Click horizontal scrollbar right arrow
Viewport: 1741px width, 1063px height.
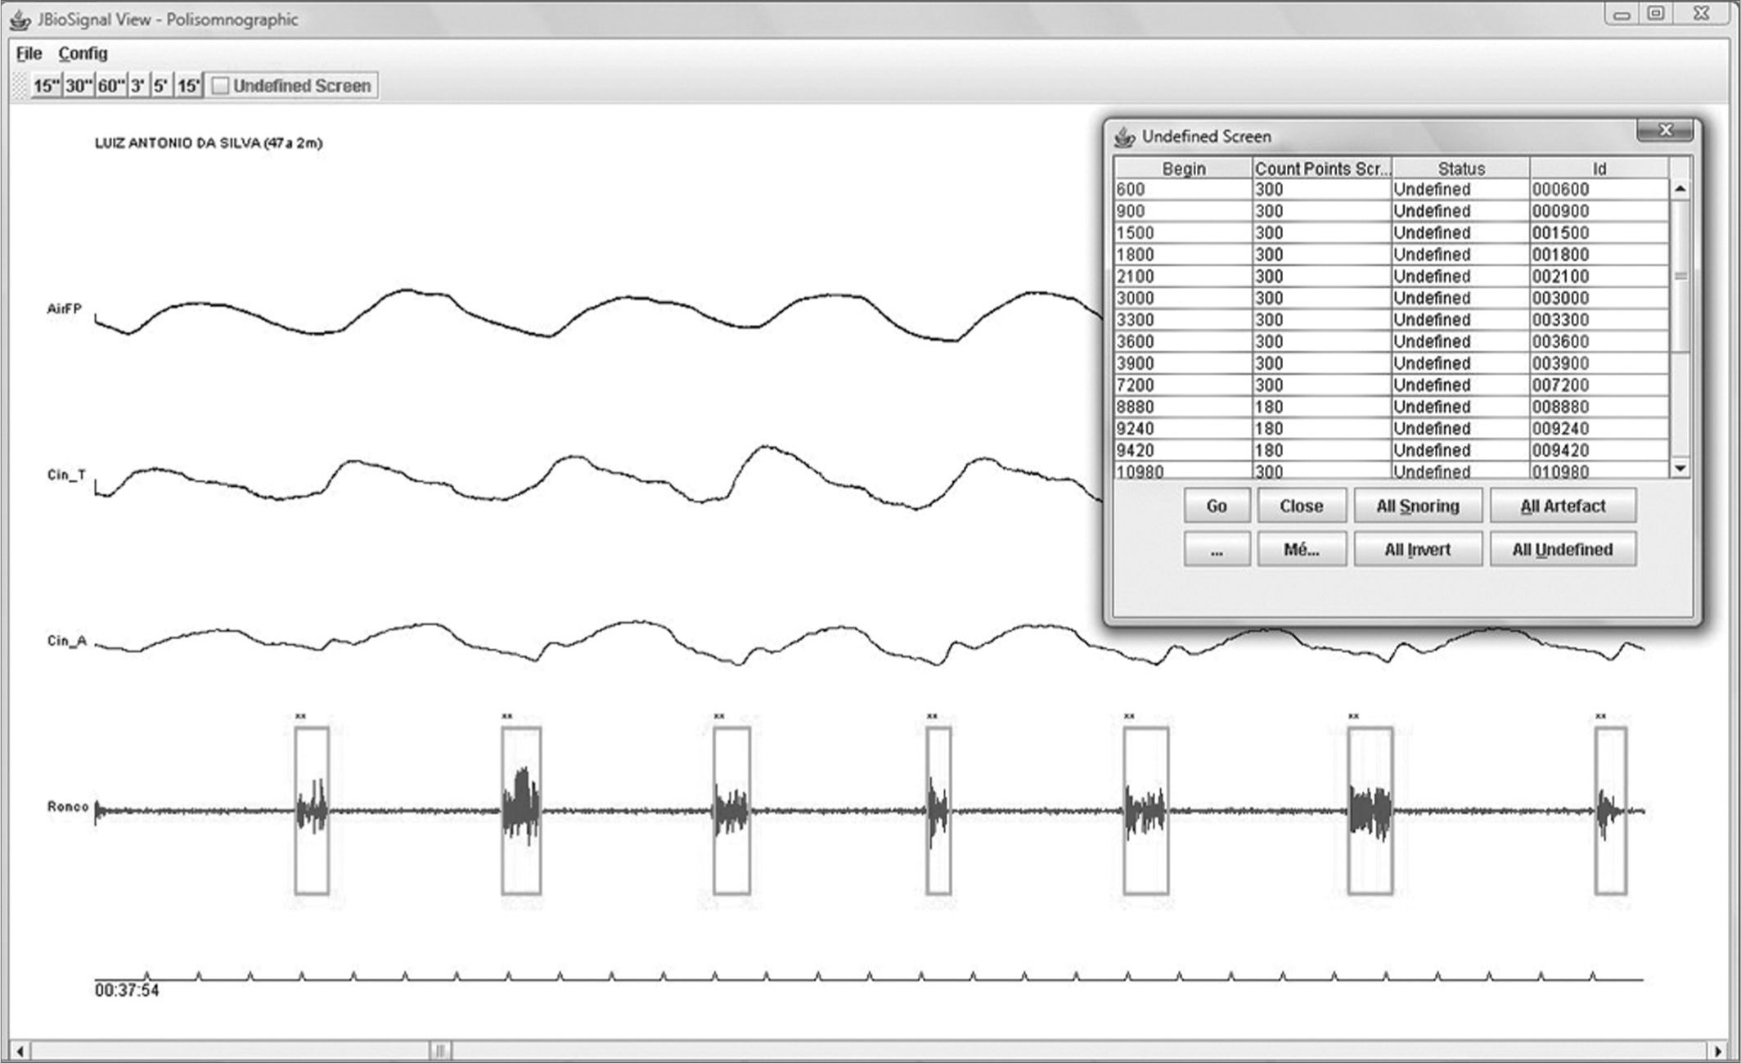(1717, 1050)
